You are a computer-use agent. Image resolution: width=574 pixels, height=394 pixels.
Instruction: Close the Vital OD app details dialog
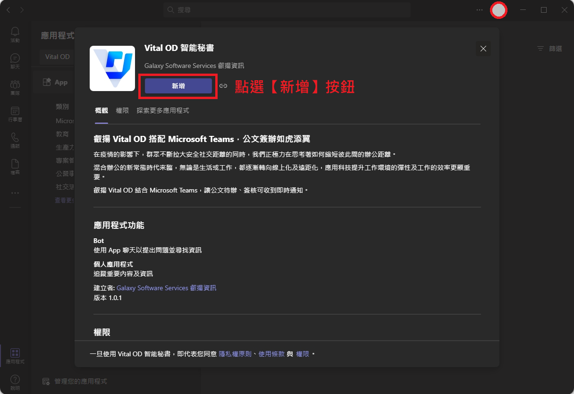(483, 49)
